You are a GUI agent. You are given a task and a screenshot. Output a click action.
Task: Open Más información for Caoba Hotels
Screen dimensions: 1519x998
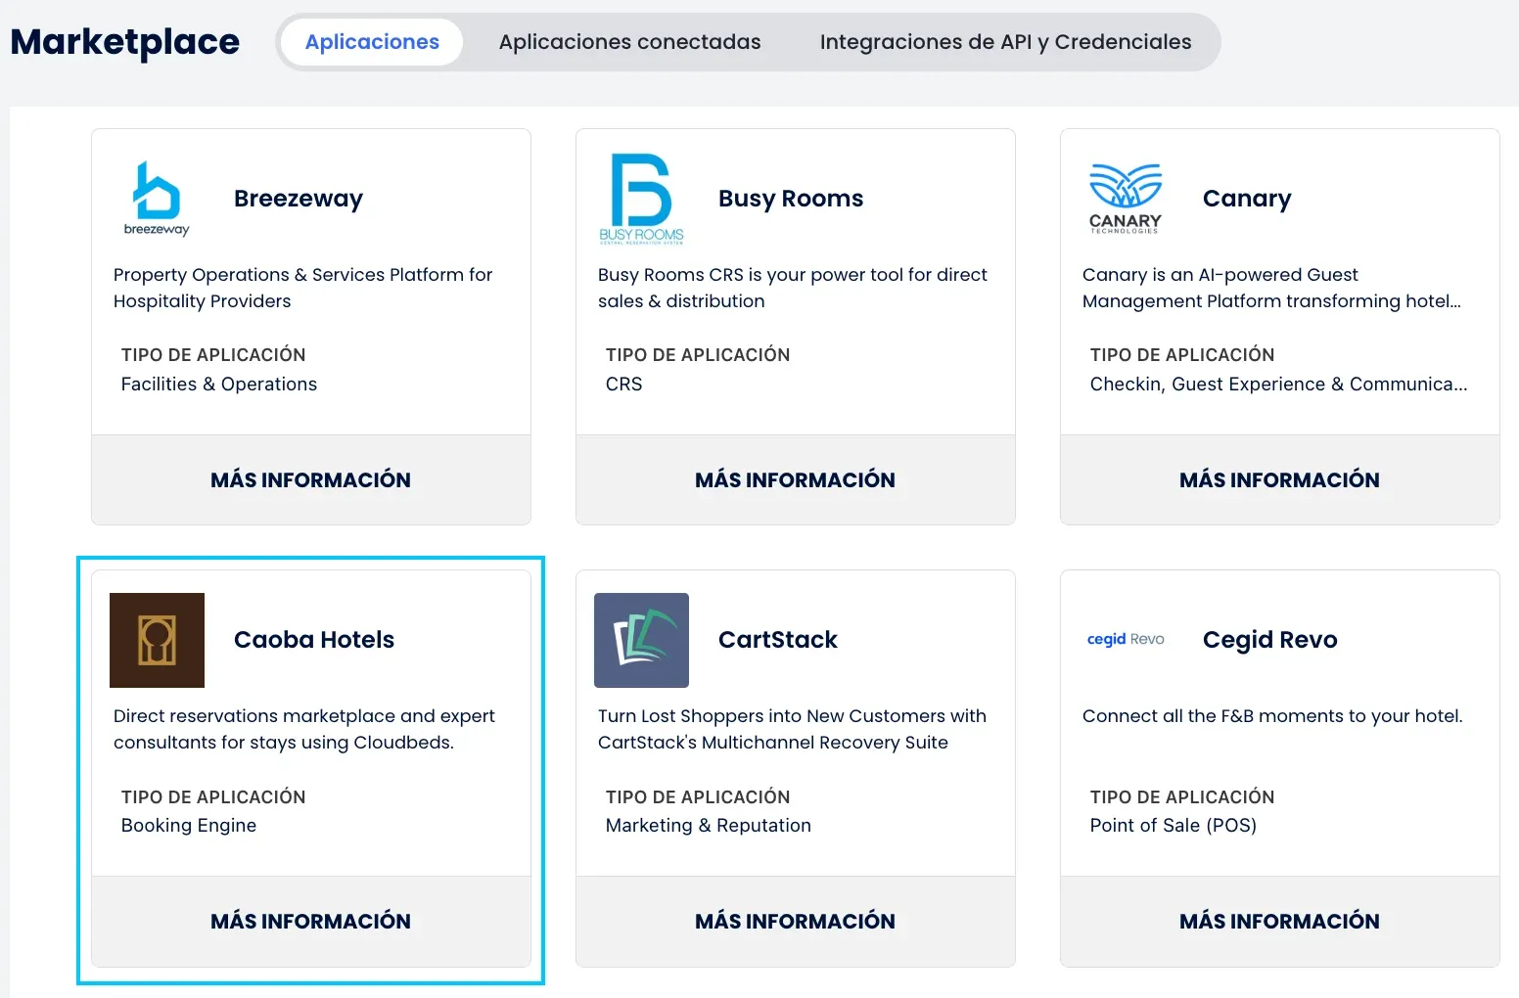click(x=311, y=921)
